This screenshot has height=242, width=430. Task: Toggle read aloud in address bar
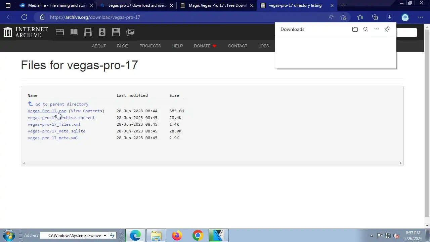click(x=331, y=17)
